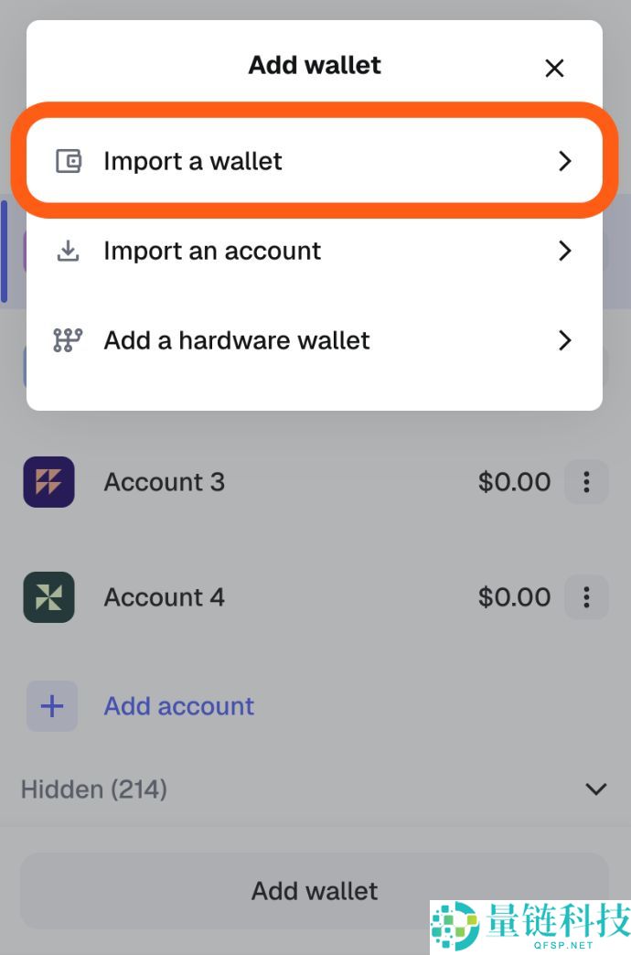The width and height of the screenshot is (631, 955).
Task: Click Account 3's avatar icon
Action: (48, 482)
